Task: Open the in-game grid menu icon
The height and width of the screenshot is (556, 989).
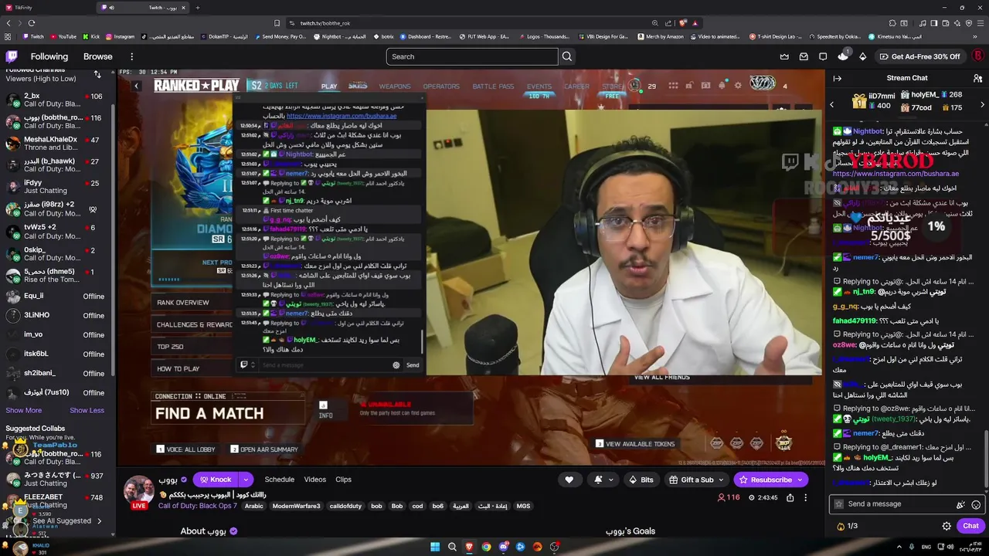Action: coord(673,86)
